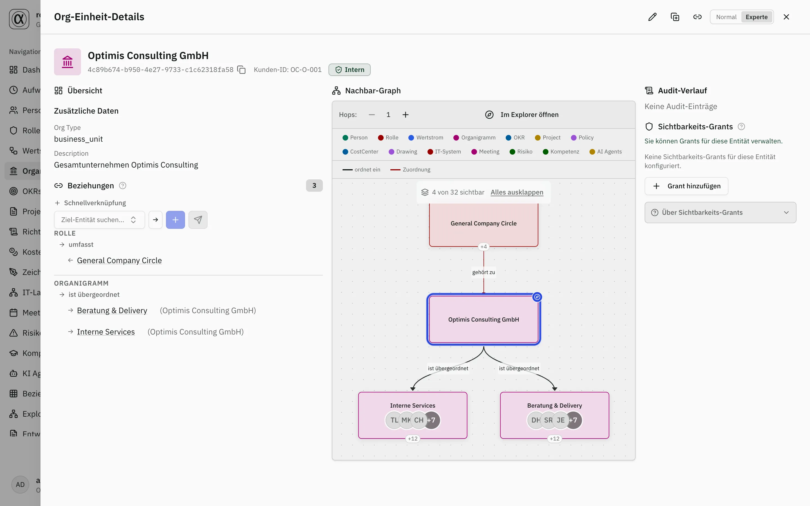
Task: Toggle the Wertstrom legend filter
Action: click(426, 137)
